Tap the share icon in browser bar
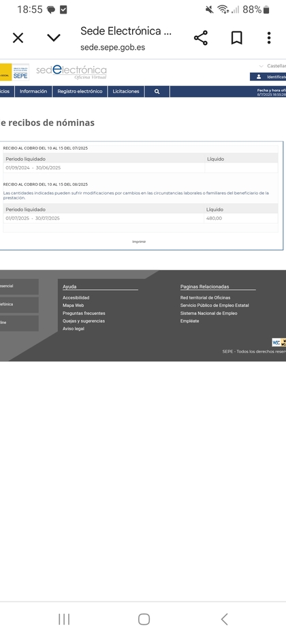 coord(201,38)
